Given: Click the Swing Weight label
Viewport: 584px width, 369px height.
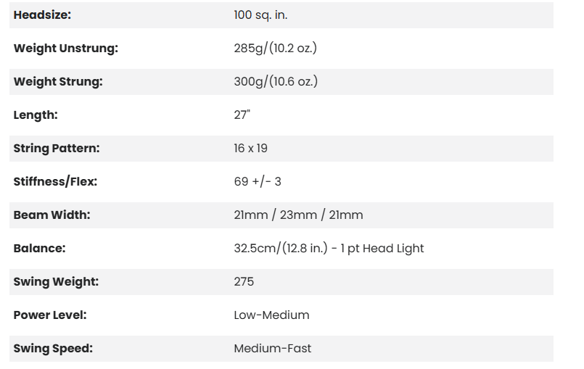Looking at the screenshot, I should click(56, 282).
